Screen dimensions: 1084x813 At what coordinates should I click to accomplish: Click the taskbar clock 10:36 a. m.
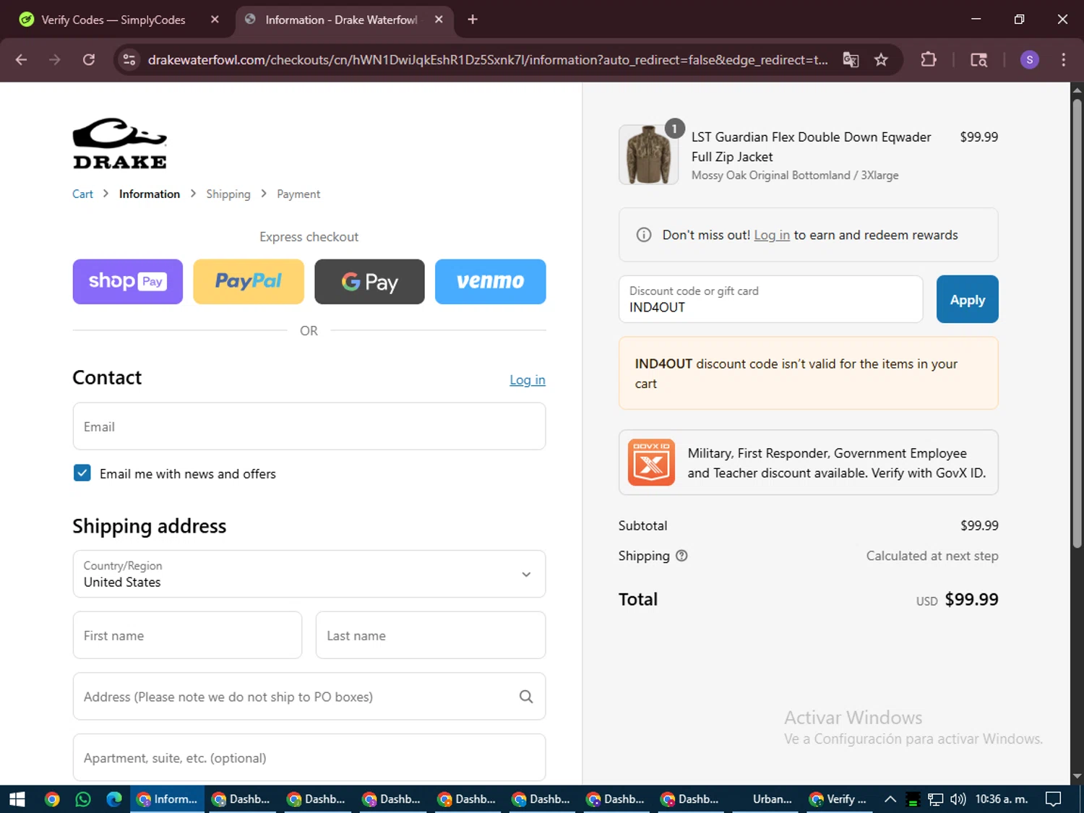click(1001, 799)
